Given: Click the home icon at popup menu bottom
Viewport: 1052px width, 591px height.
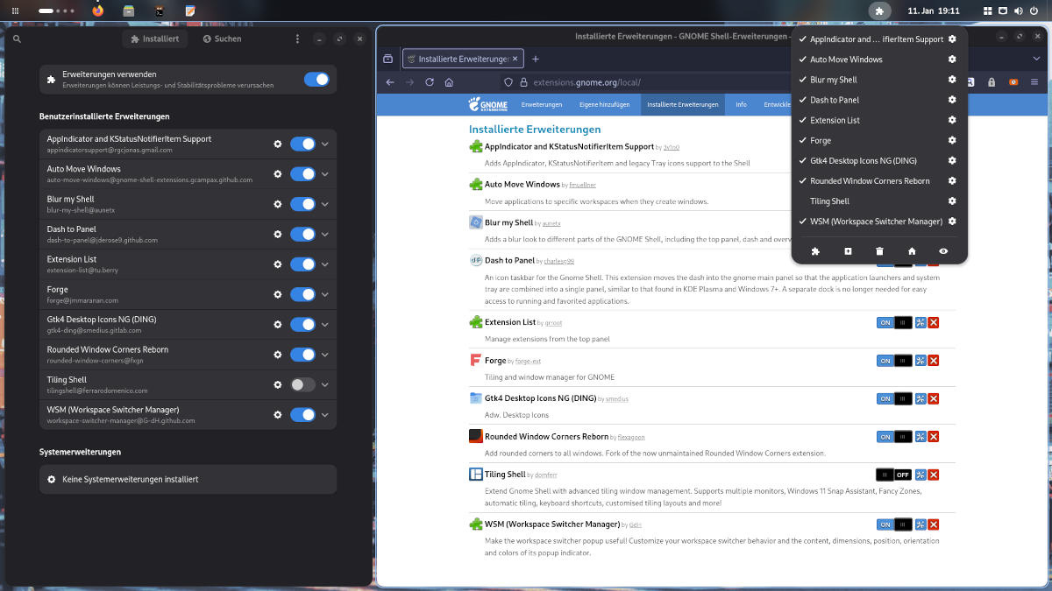Looking at the screenshot, I should 912,251.
